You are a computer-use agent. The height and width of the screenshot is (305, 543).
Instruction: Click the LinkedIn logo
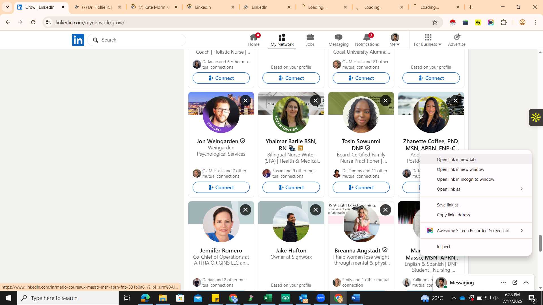[x=78, y=40]
